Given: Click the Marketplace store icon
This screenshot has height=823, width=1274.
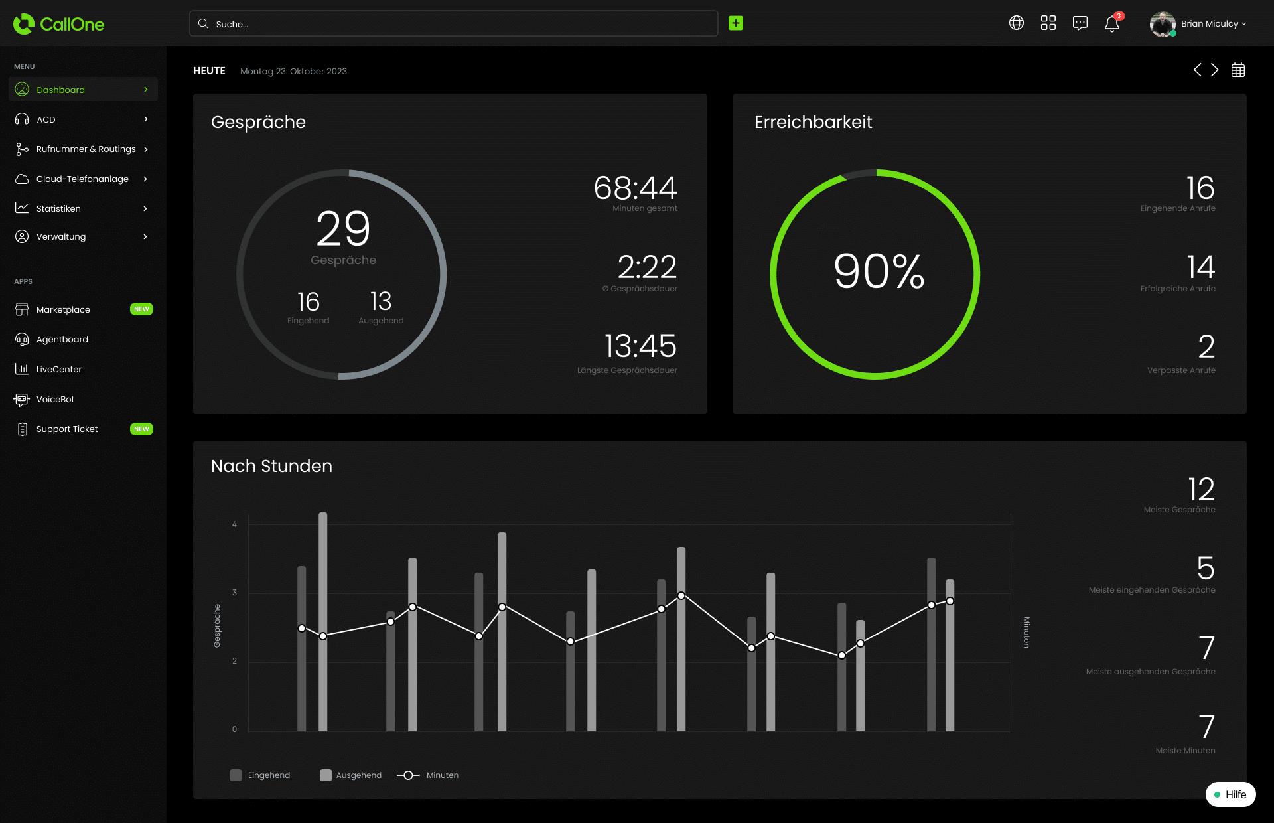Looking at the screenshot, I should (22, 309).
